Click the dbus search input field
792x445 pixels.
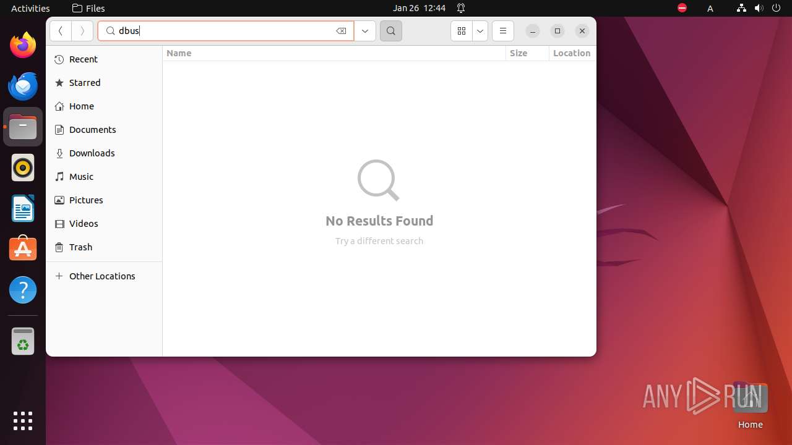coord(226,31)
